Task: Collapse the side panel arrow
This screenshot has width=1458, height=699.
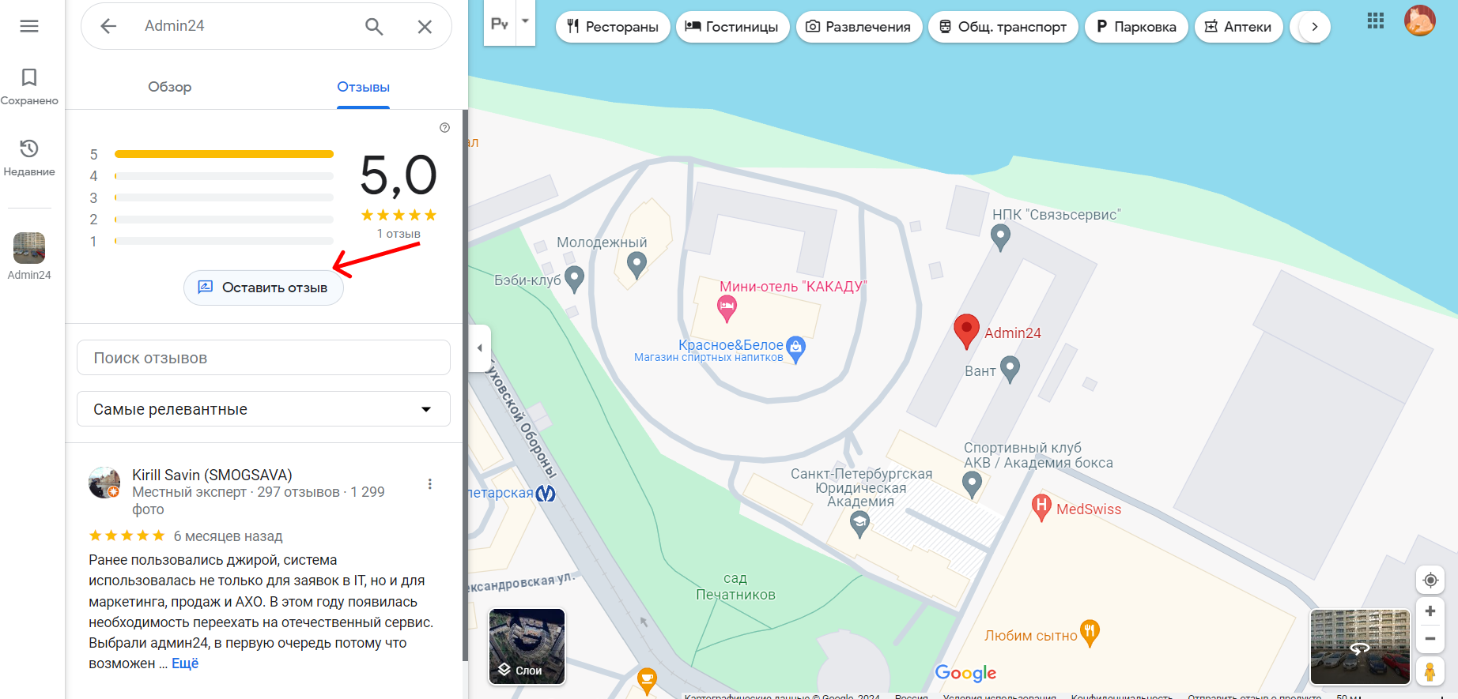Action: 479,348
